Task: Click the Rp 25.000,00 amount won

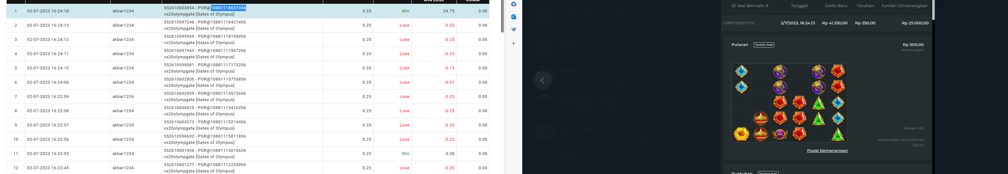Action: pyautogui.click(x=915, y=23)
